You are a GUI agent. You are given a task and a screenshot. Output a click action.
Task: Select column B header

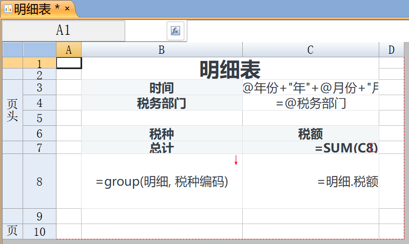[x=162, y=50]
